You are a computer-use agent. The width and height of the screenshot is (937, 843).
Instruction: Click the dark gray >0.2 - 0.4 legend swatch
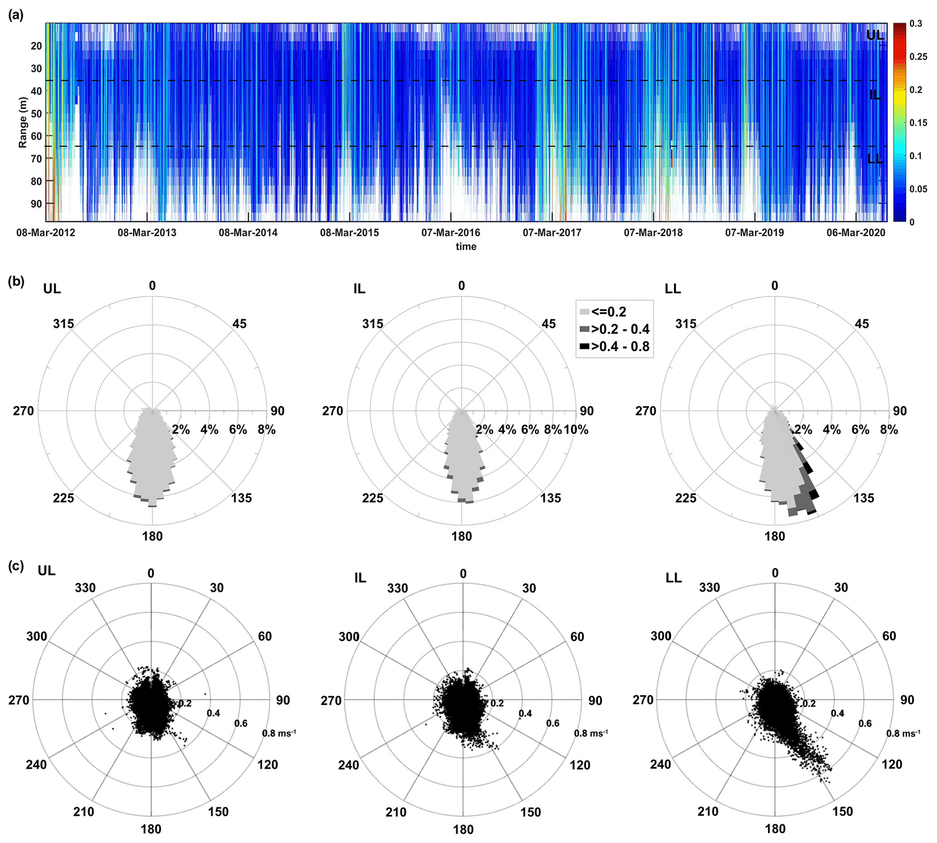[x=584, y=329]
